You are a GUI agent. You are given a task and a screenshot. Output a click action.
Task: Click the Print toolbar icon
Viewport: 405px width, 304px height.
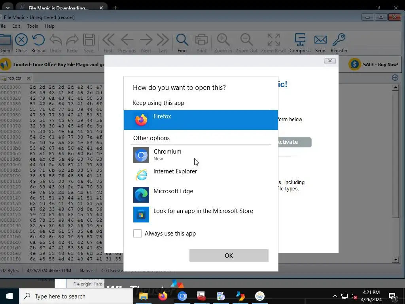tap(201, 43)
